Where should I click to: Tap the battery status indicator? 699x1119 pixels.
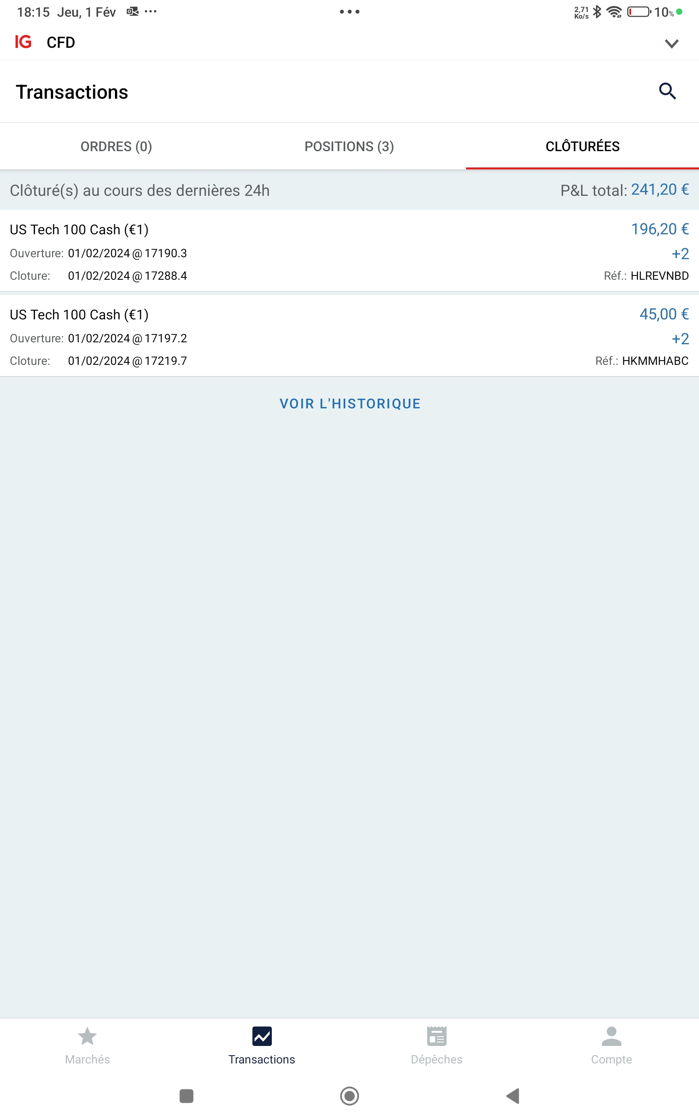point(638,12)
